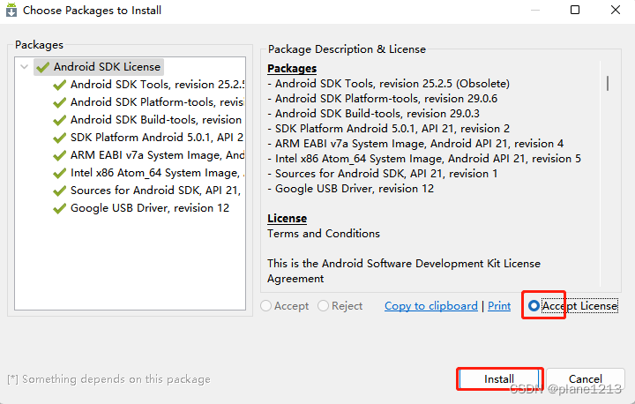The width and height of the screenshot is (635, 404).
Task: Click the license description scrollbar thumb
Action: point(608,84)
